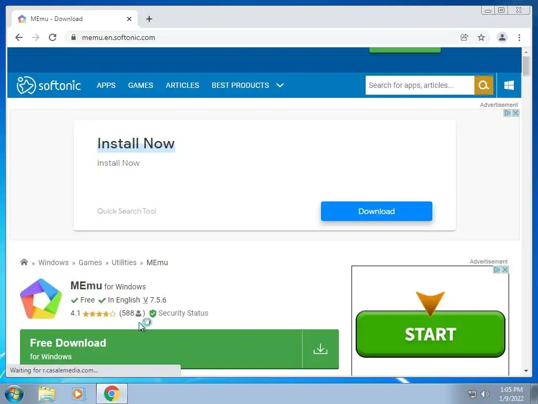Open the BEST PRODUCTS menu item
This screenshot has height=404, width=538.
coord(240,85)
